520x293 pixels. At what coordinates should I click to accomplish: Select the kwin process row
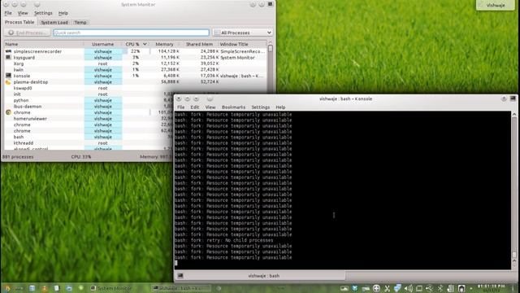[136, 70]
